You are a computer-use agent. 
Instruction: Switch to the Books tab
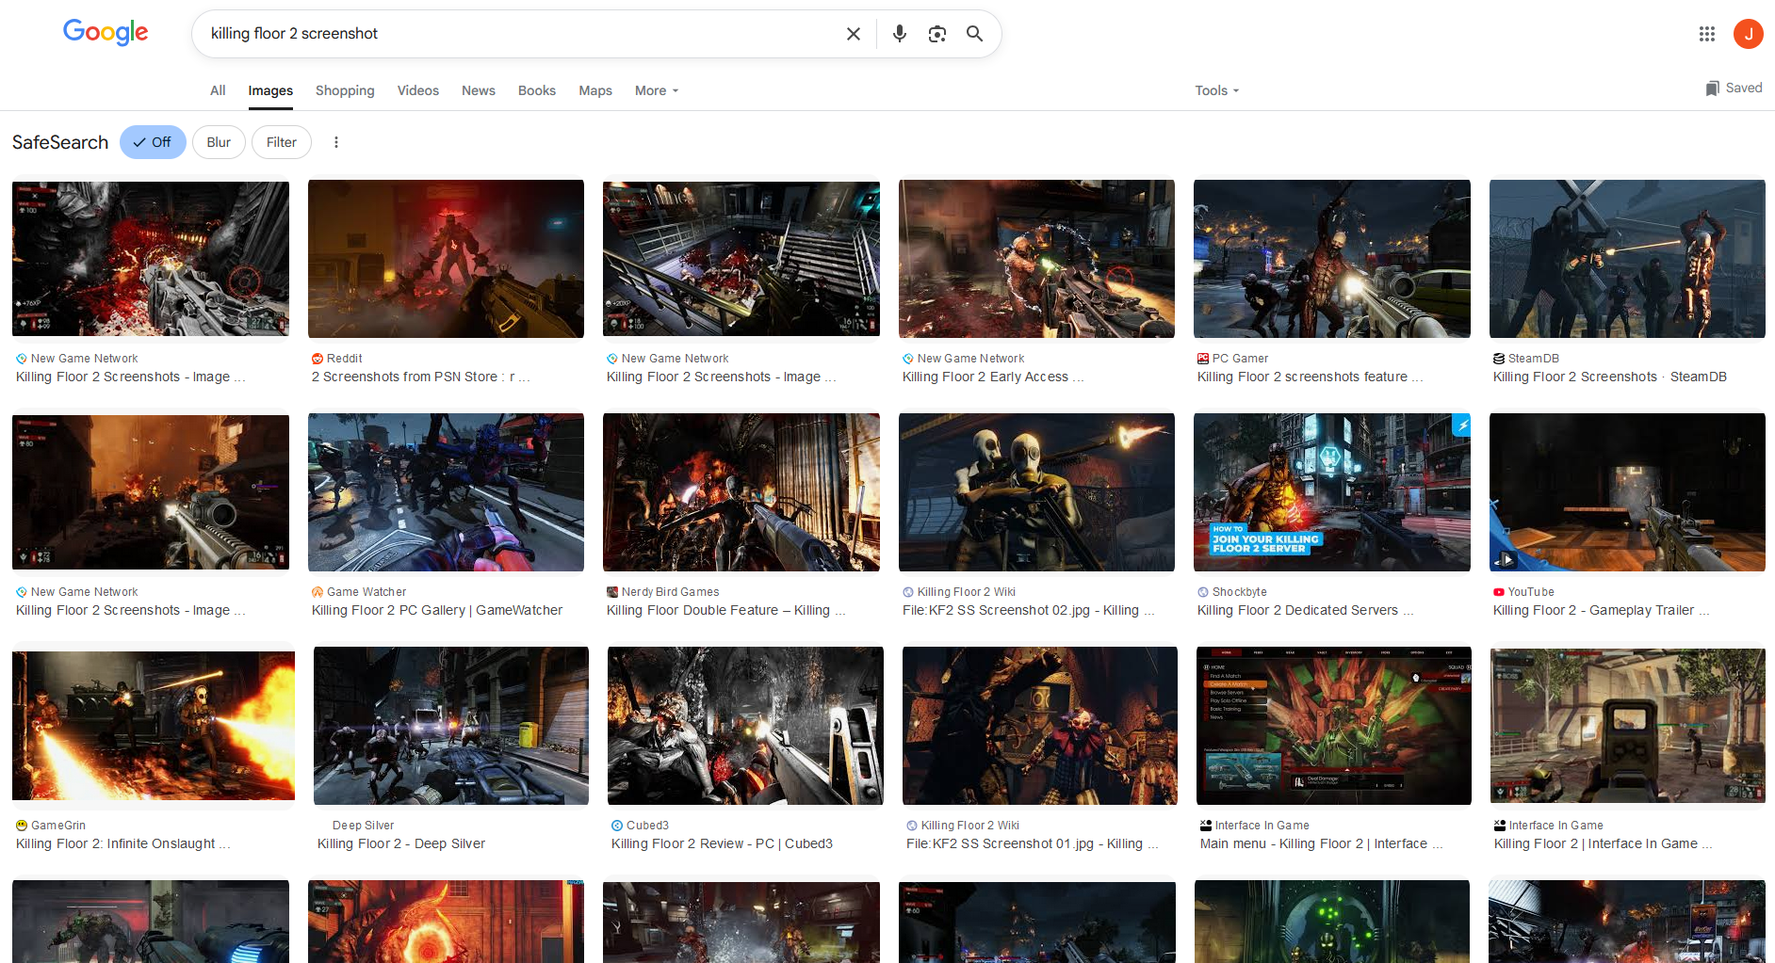537,90
